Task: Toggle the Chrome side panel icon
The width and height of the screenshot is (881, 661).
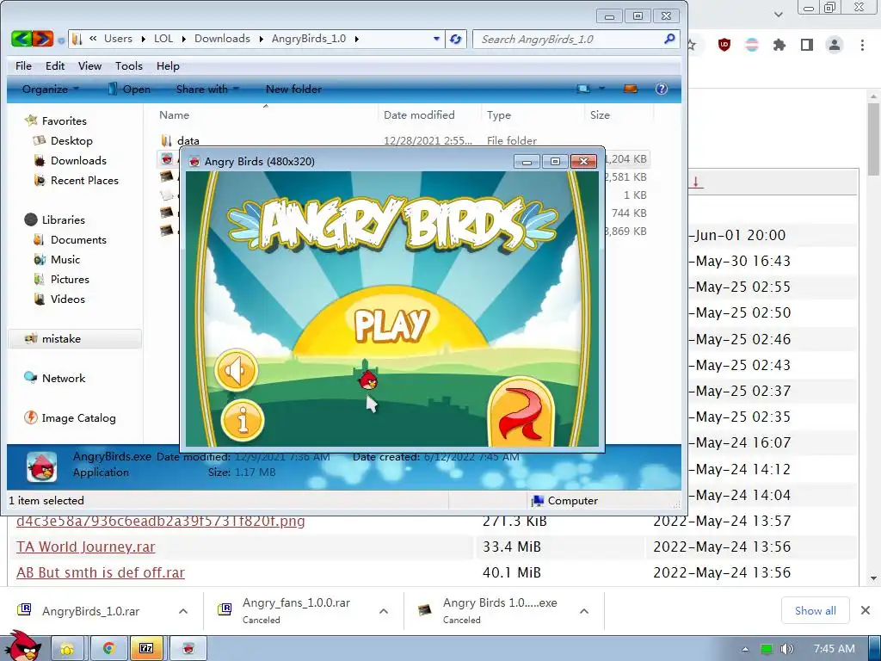Action: 807,45
